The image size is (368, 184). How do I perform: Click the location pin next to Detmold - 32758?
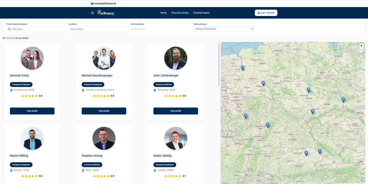pos(11,171)
